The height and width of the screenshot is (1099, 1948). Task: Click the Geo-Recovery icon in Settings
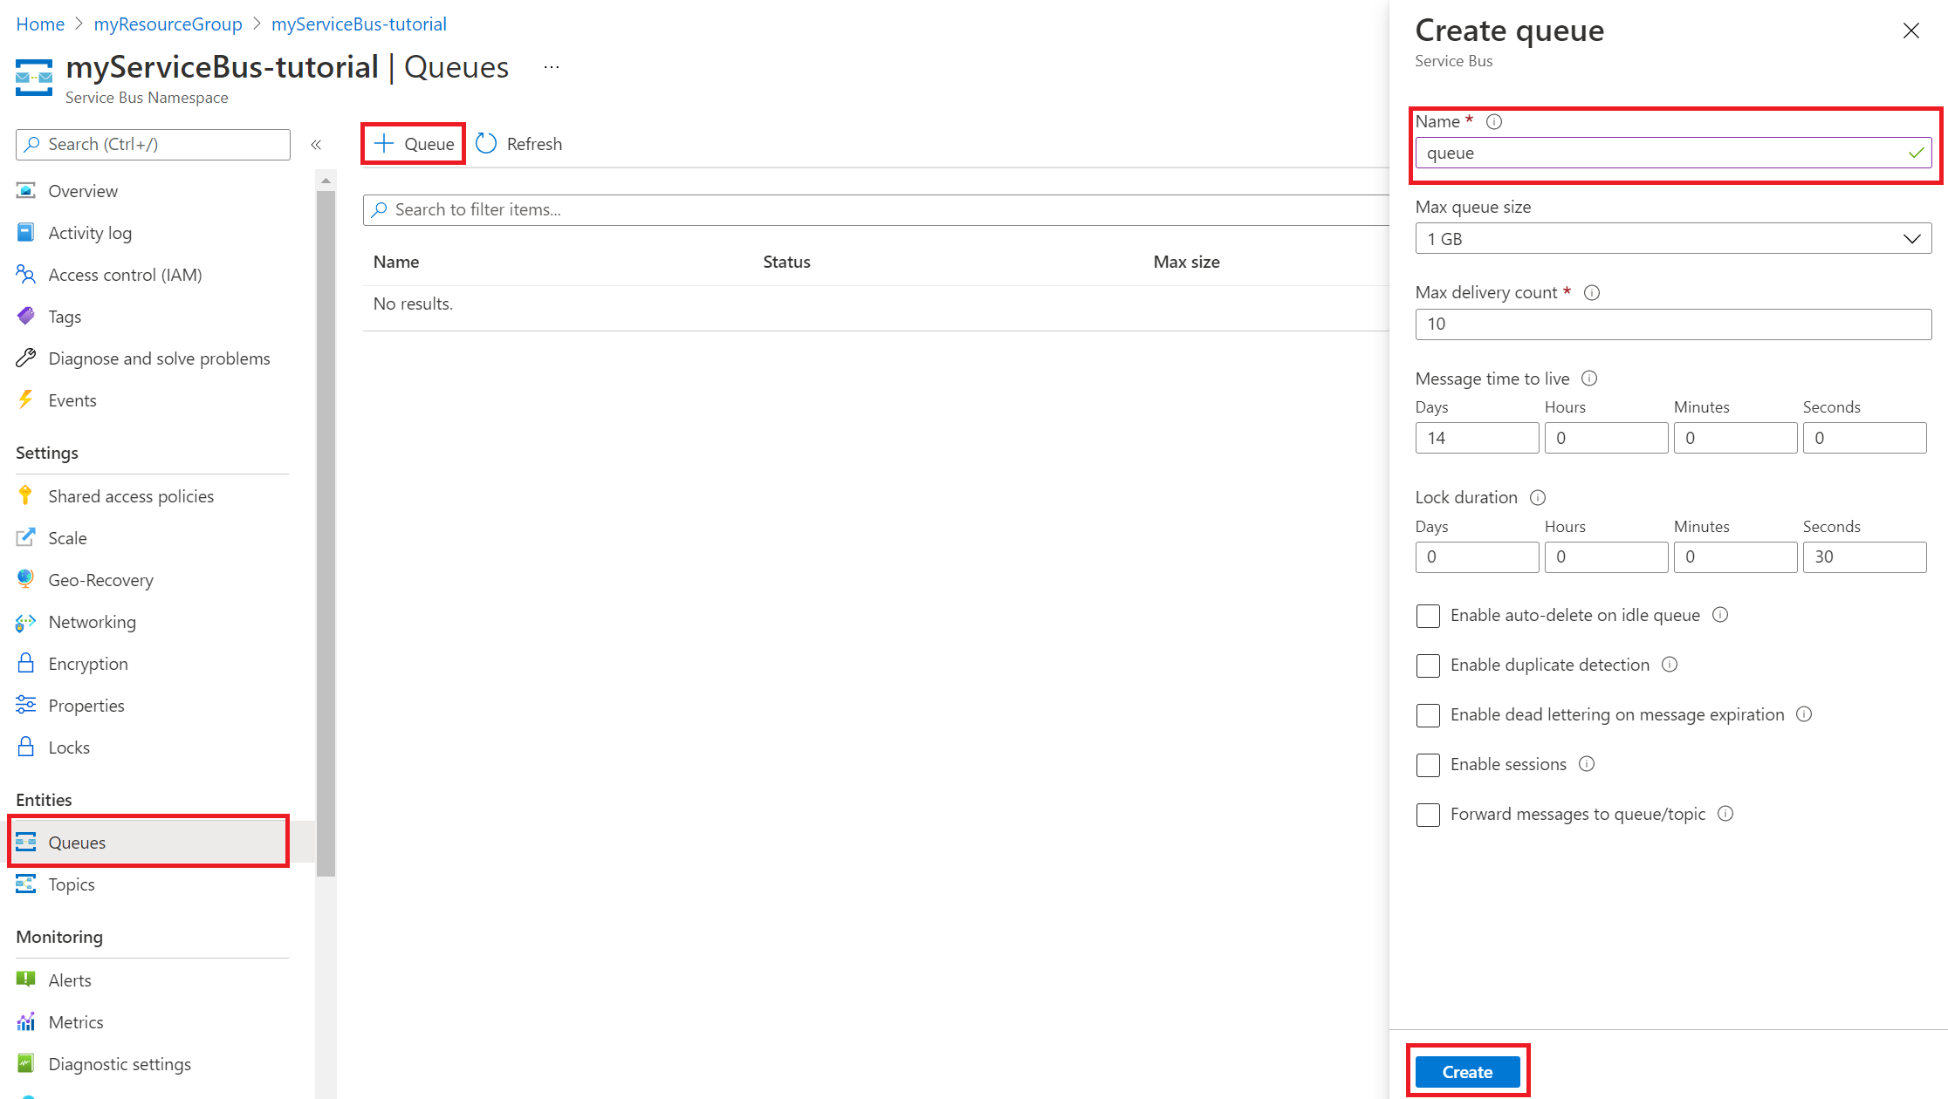coord(24,579)
